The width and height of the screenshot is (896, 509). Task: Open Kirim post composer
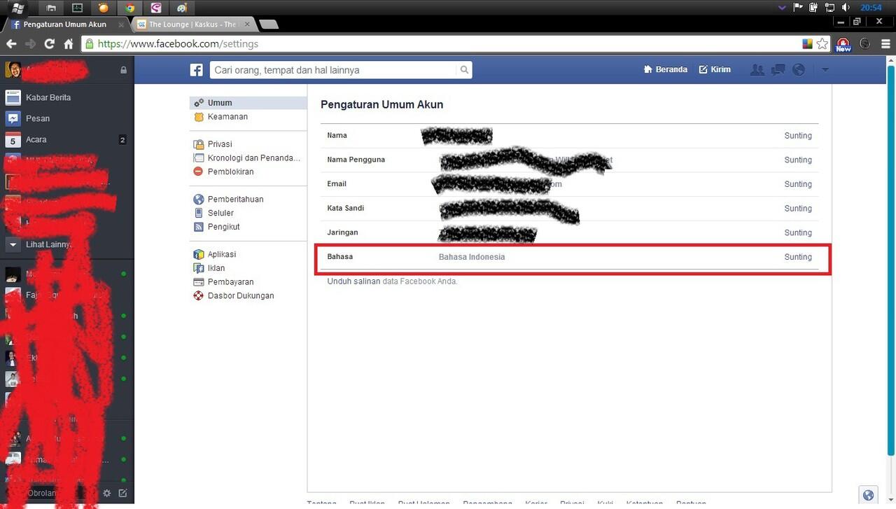(x=715, y=69)
